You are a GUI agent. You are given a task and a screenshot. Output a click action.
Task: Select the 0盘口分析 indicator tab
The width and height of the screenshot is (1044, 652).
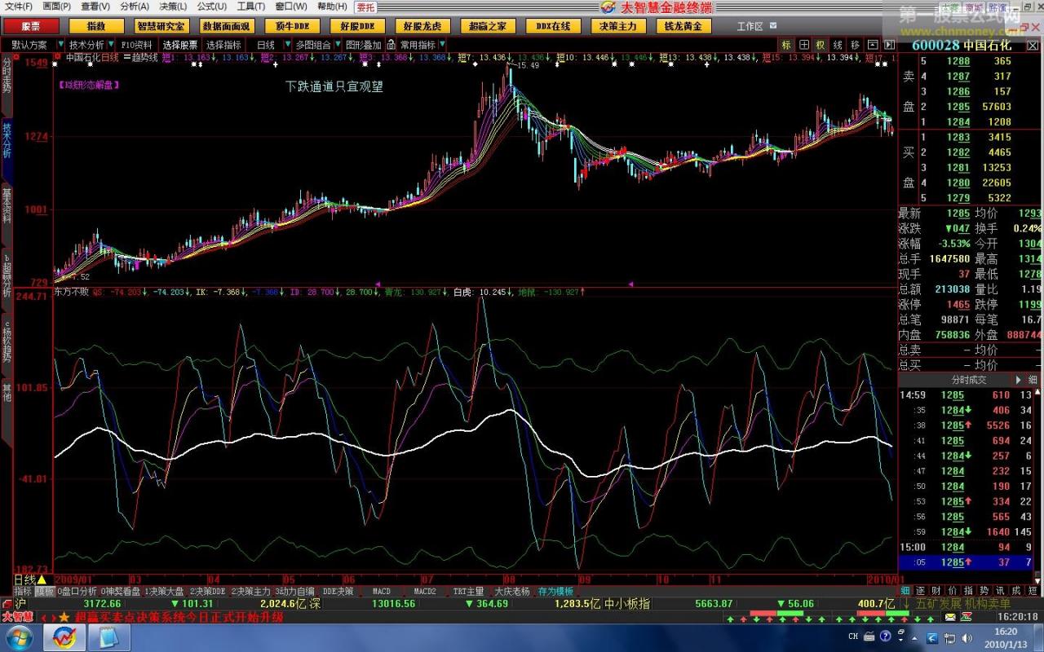pos(77,591)
